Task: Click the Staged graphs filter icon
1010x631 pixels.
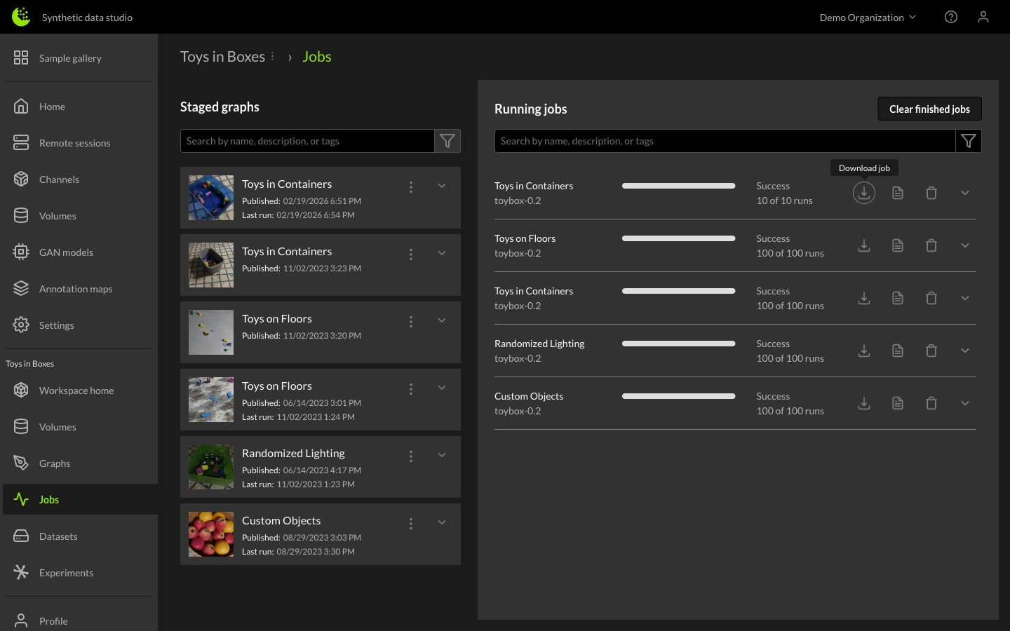Action: 447,141
